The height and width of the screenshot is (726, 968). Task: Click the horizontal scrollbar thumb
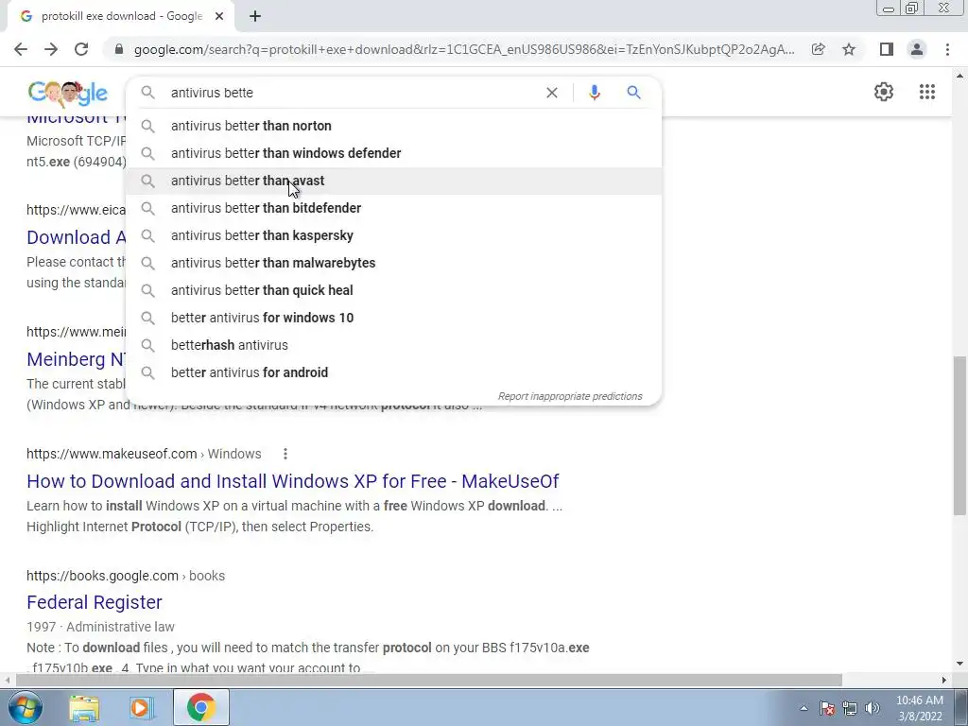(428, 681)
